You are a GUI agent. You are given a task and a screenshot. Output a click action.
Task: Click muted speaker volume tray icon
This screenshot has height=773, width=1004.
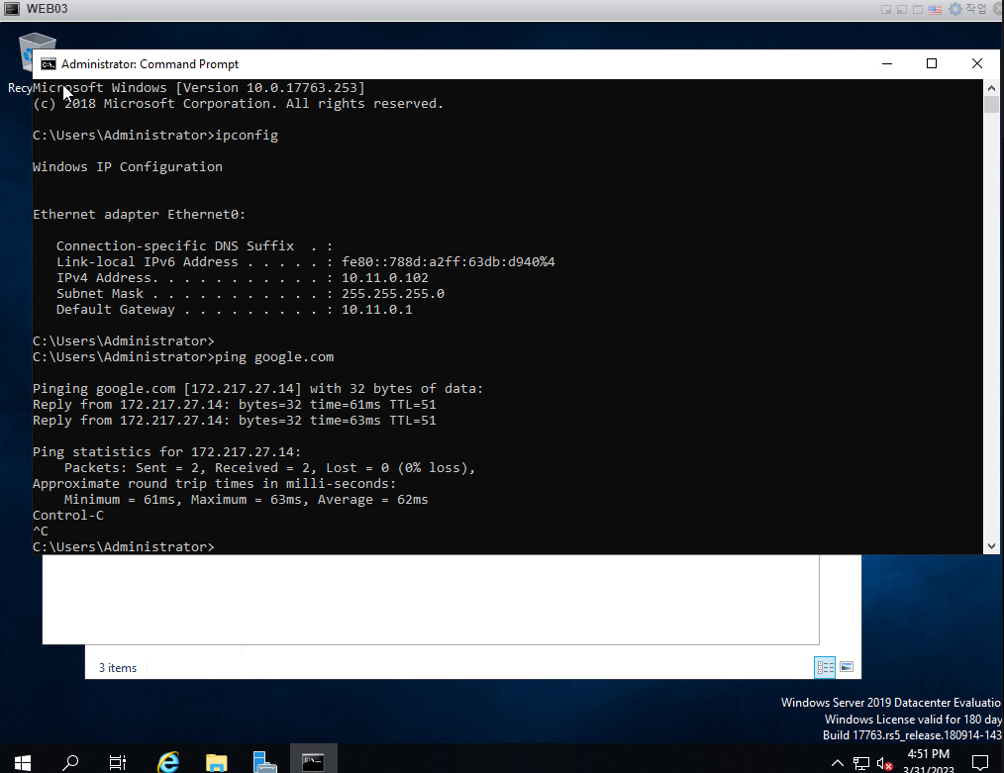coord(885,763)
